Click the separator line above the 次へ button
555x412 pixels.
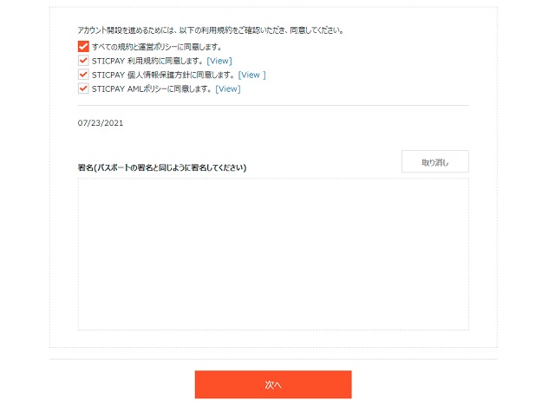pyautogui.click(x=273, y=359)
